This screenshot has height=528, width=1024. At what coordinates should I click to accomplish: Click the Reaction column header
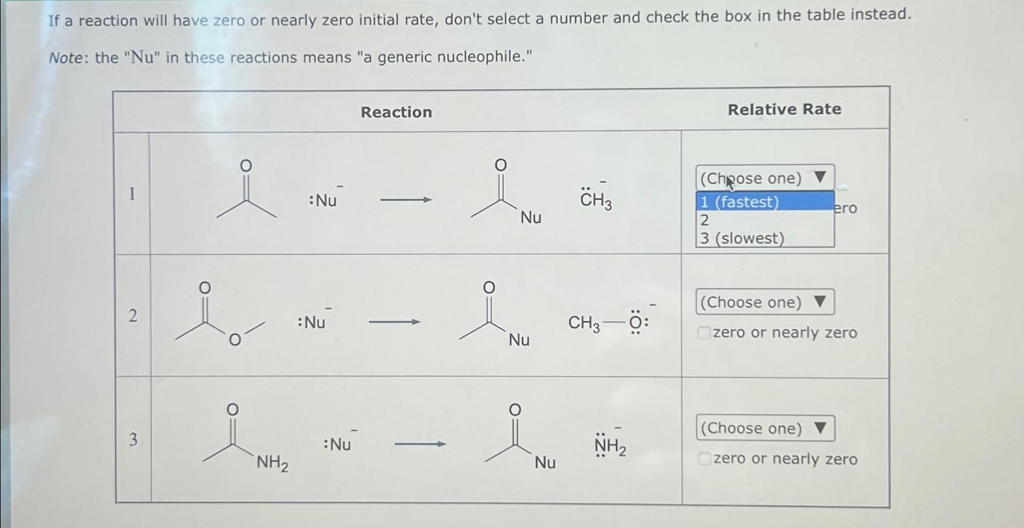pos(396,112)
